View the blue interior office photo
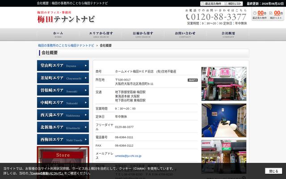Screen dimensions: 286x179 [x=224, y=120]
